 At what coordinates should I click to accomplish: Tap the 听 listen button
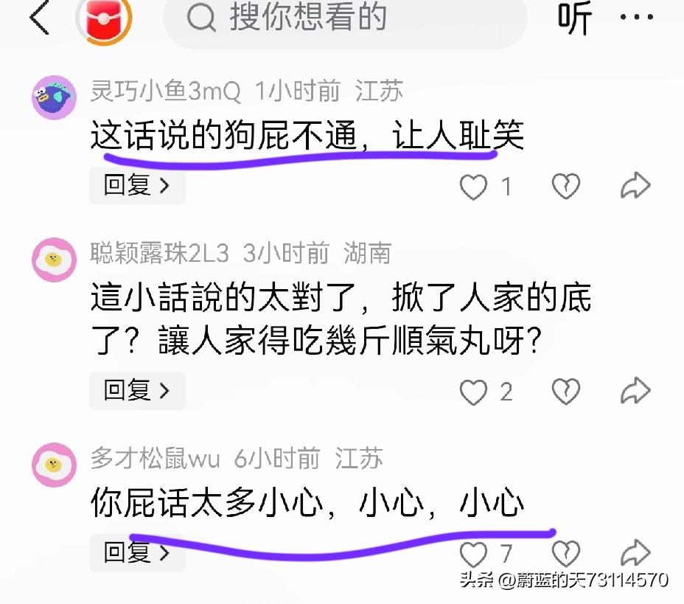(x=574, y=18)
